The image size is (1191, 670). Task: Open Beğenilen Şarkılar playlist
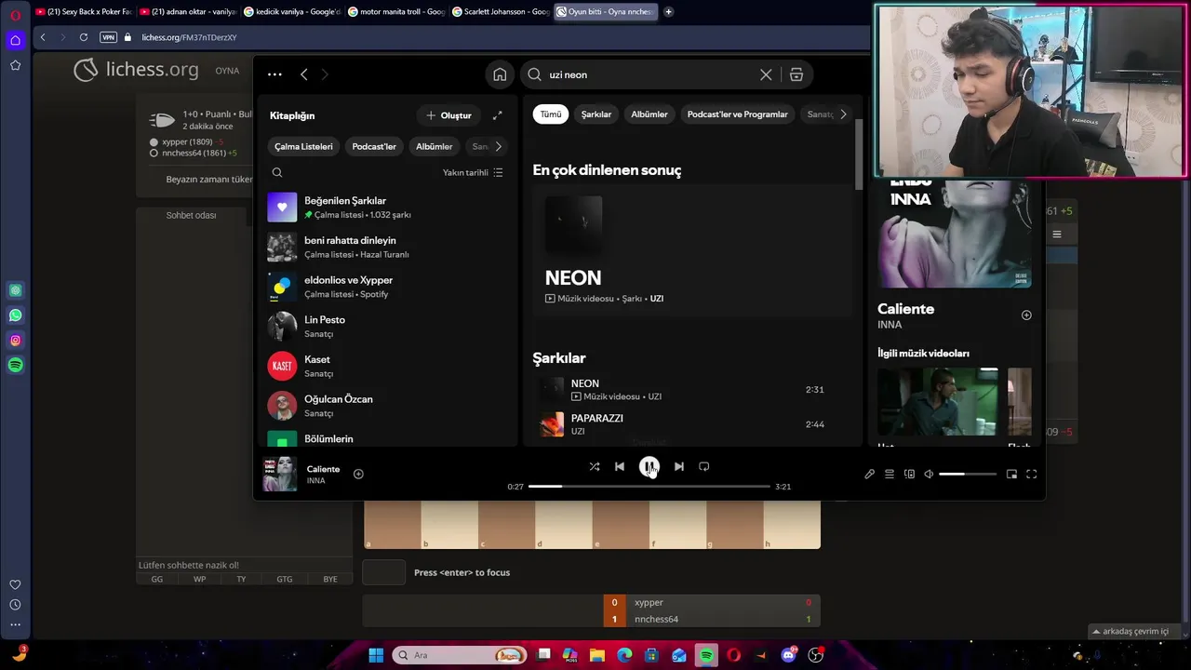coord(385,208)
